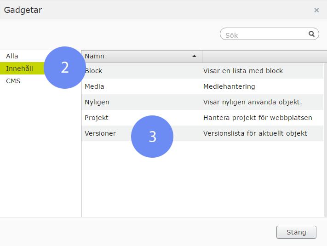Click the Namn column header
Screen dimensions: 327x246
click(142, 56)
